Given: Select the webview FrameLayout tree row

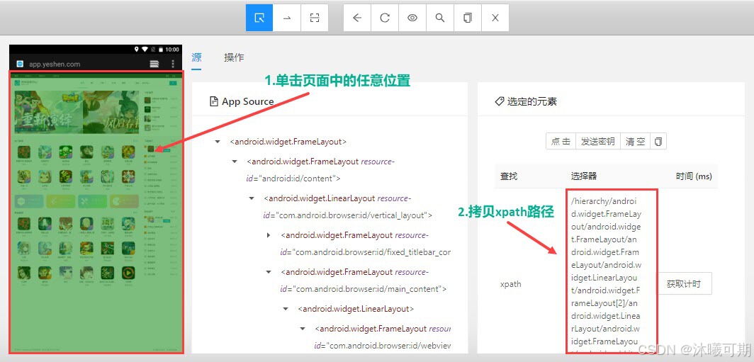Looking at the screenshot, I should tap(383, 337).
